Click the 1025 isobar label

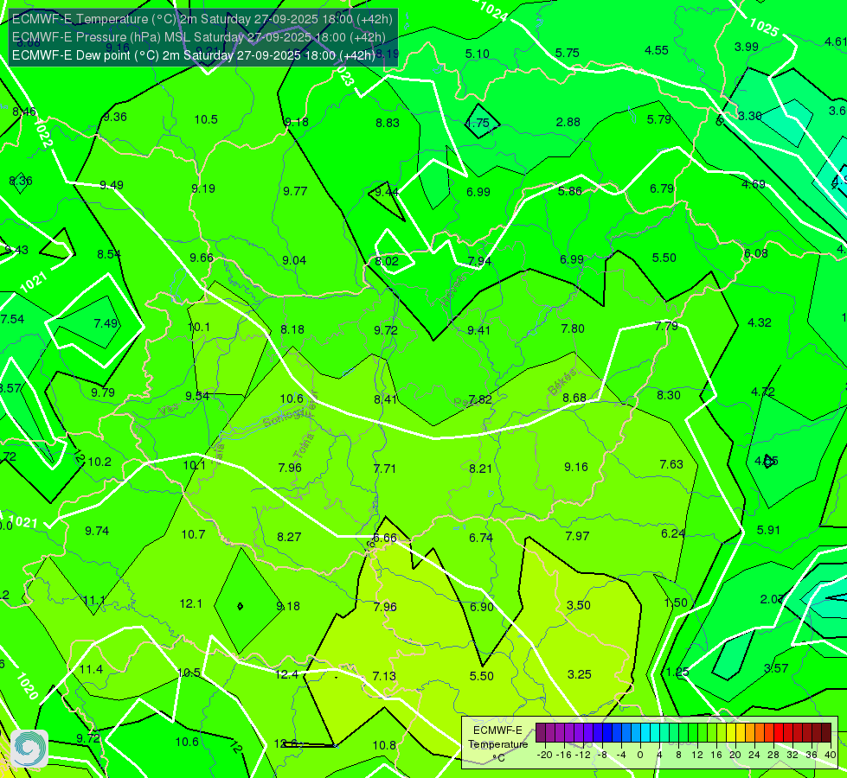coord(764,27)
